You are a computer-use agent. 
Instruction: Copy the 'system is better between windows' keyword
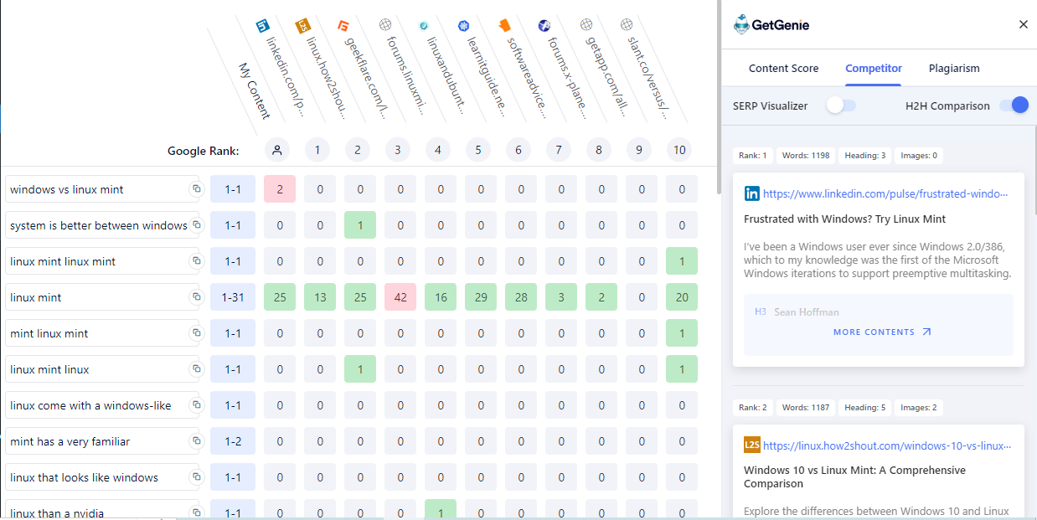pos(196,225)
